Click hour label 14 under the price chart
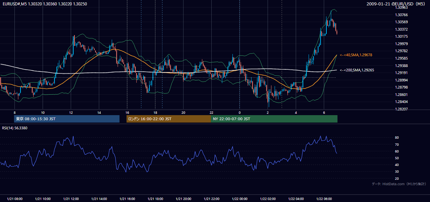 pos(99,112)
